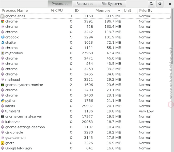
Task: Click the 101.9 MiB memory value
Action: pyautogui.click(x=113, y=37)
